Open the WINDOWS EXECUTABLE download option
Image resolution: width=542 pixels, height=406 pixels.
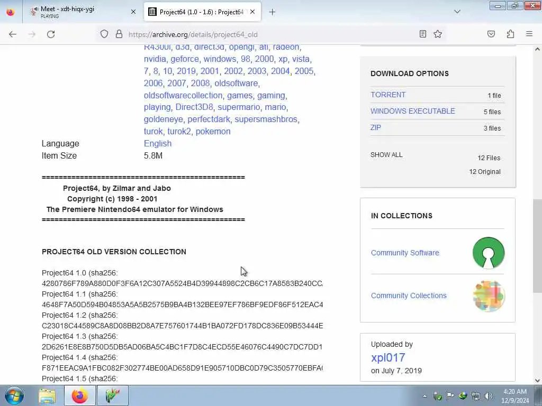tap(413, 111)
